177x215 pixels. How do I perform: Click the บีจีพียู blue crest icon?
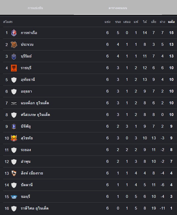click(14, 126)
